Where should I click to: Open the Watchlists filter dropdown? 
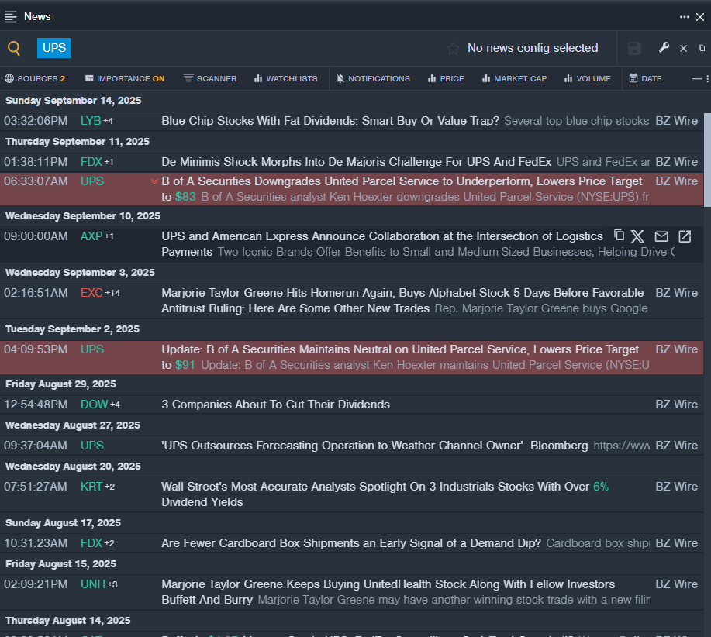(285, 78)
